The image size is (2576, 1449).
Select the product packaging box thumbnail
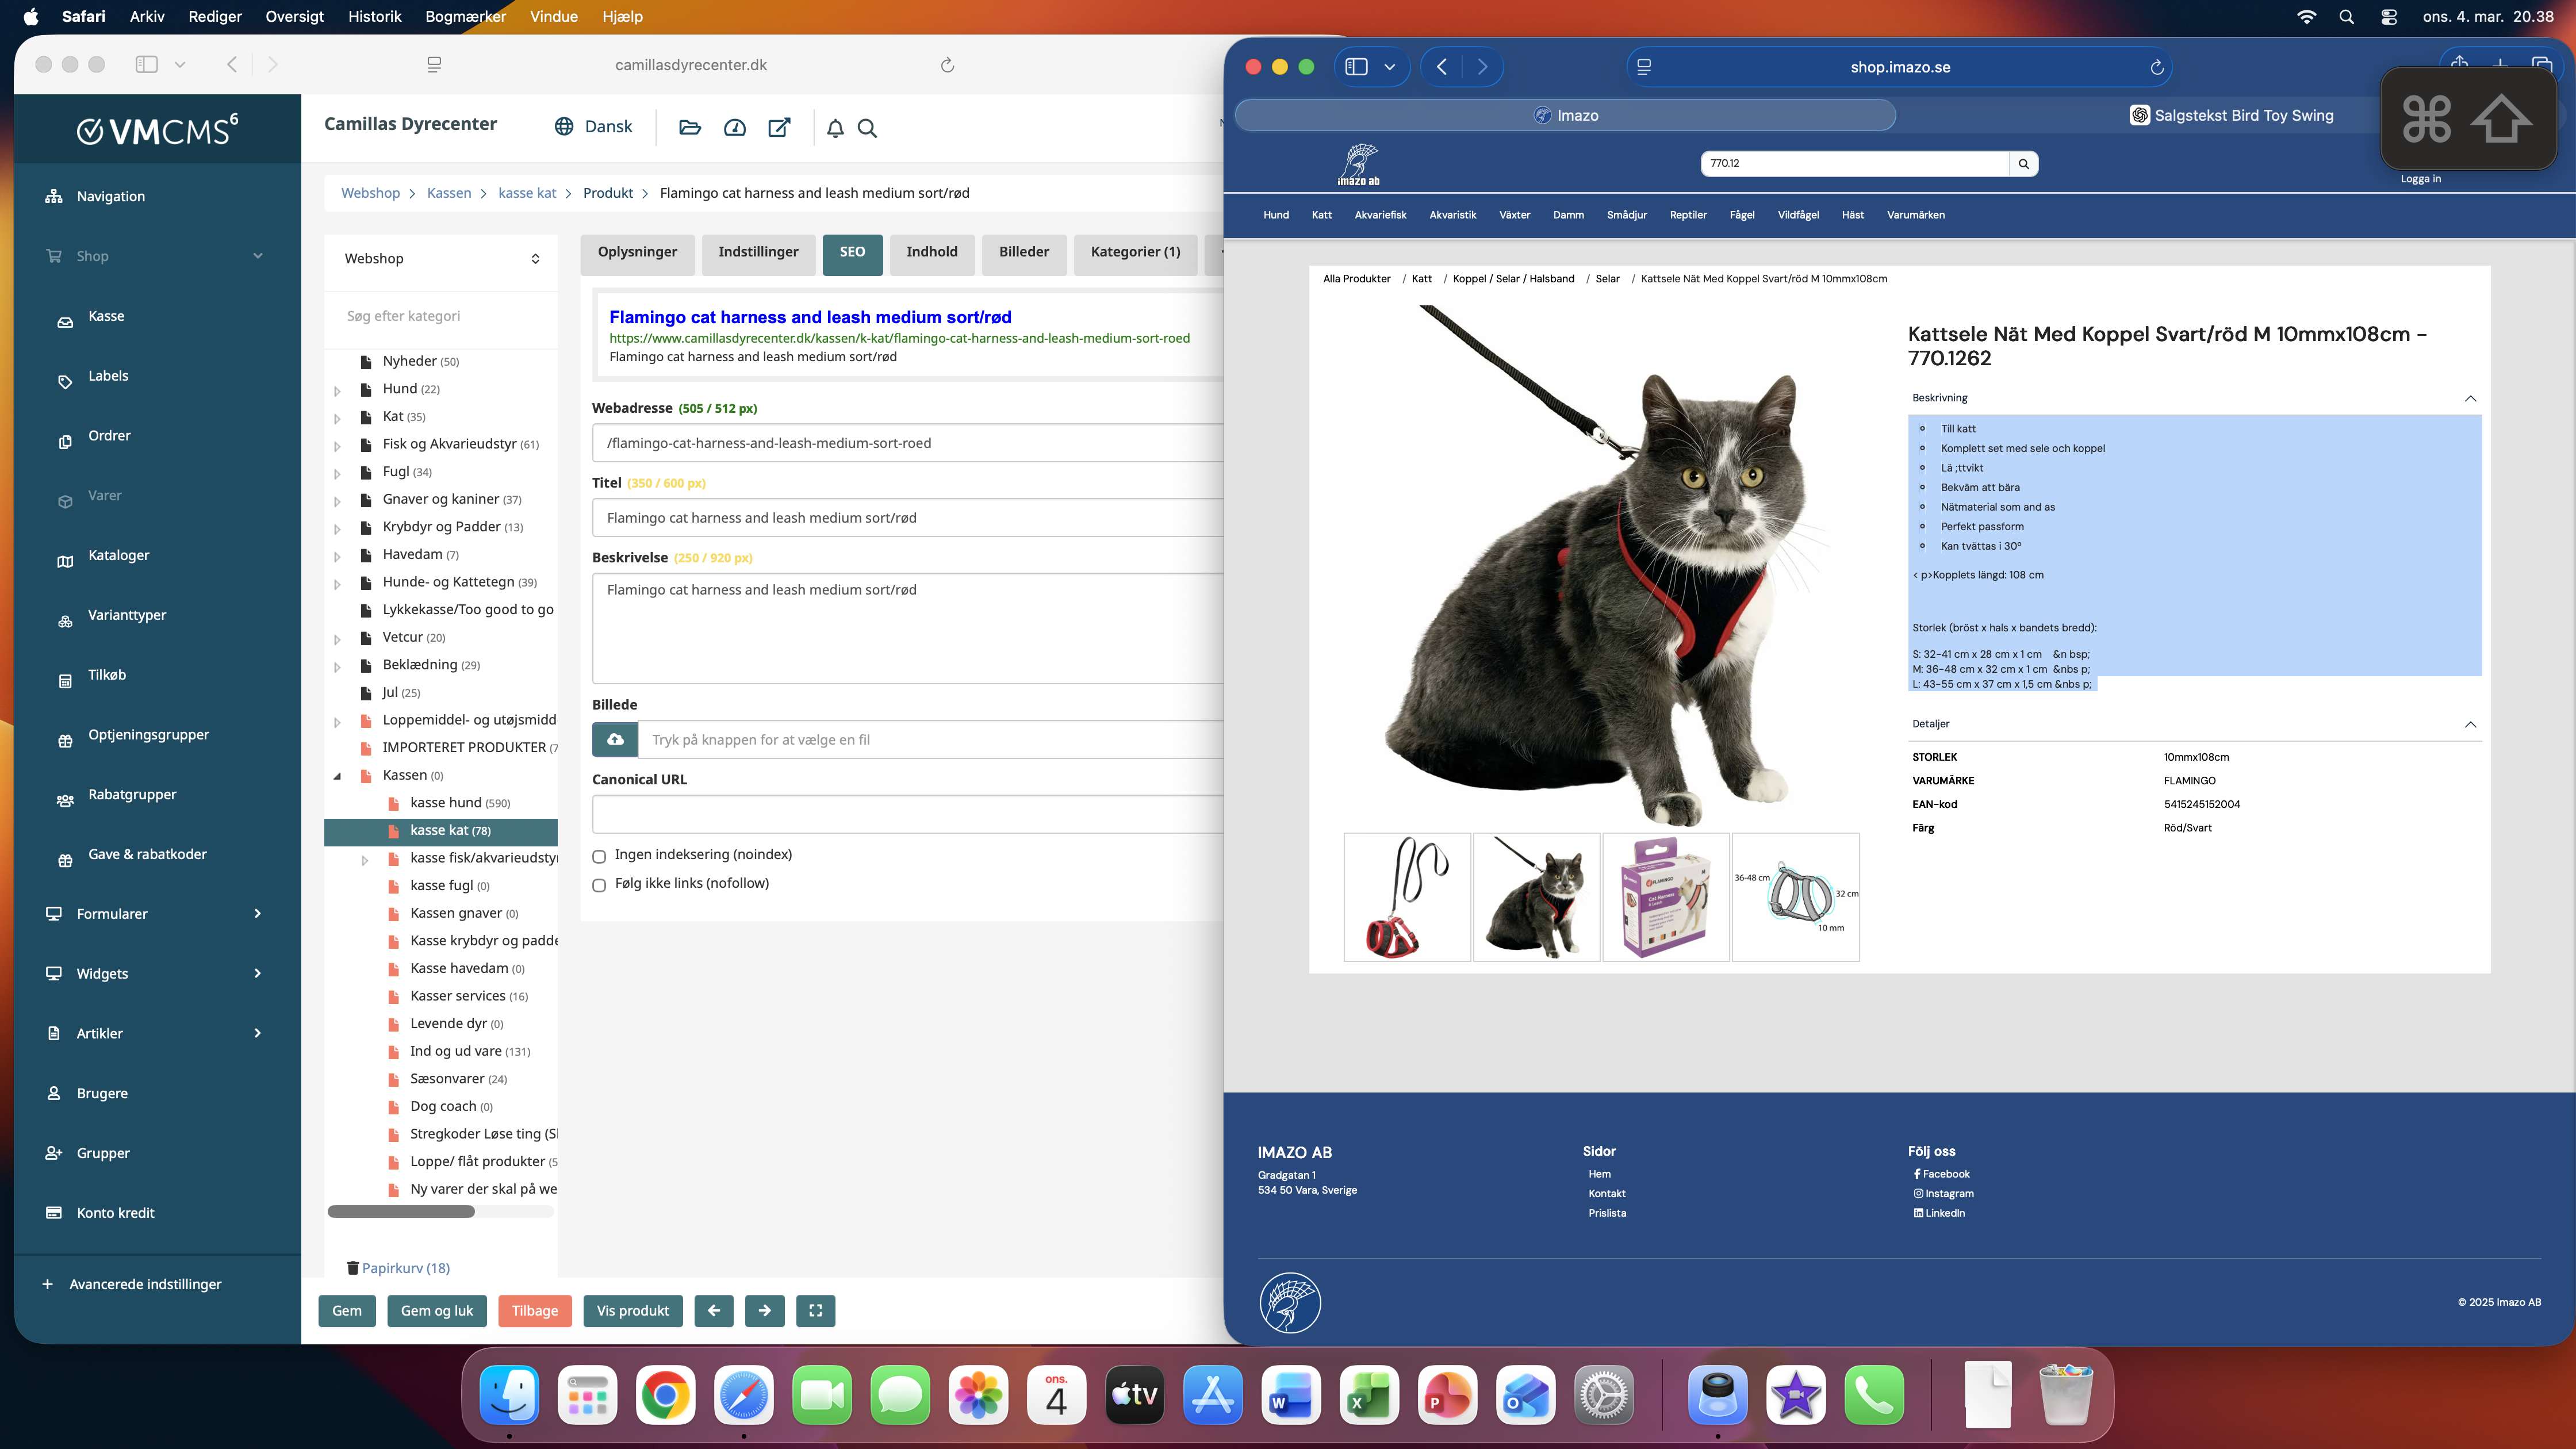(1665, 897)
